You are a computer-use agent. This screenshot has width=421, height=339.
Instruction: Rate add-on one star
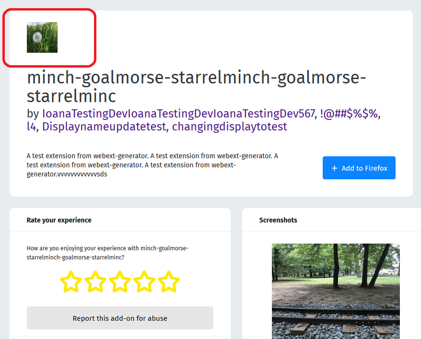pyautogui.click(x=71, y=281)
